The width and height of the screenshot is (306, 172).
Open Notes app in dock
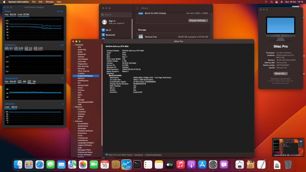click(x=159, y=165)
